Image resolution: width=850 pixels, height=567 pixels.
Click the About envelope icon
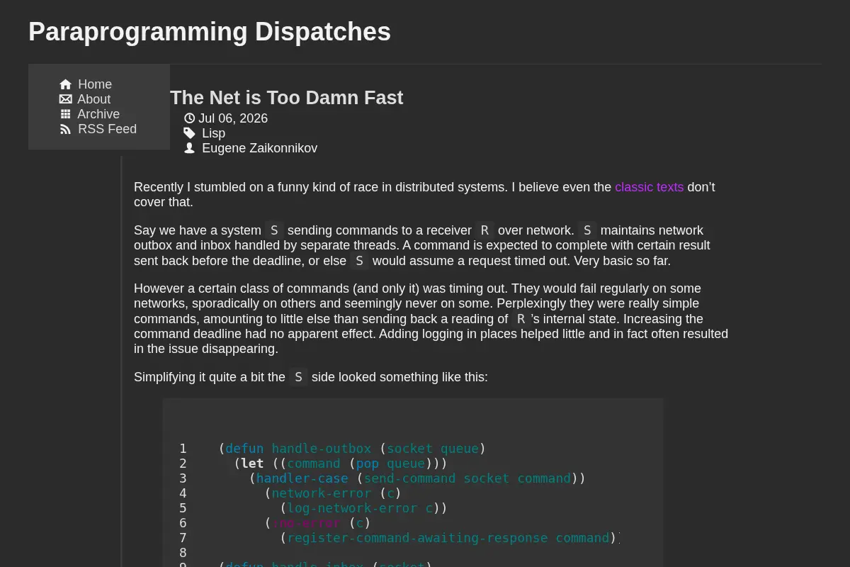(65, 99)
